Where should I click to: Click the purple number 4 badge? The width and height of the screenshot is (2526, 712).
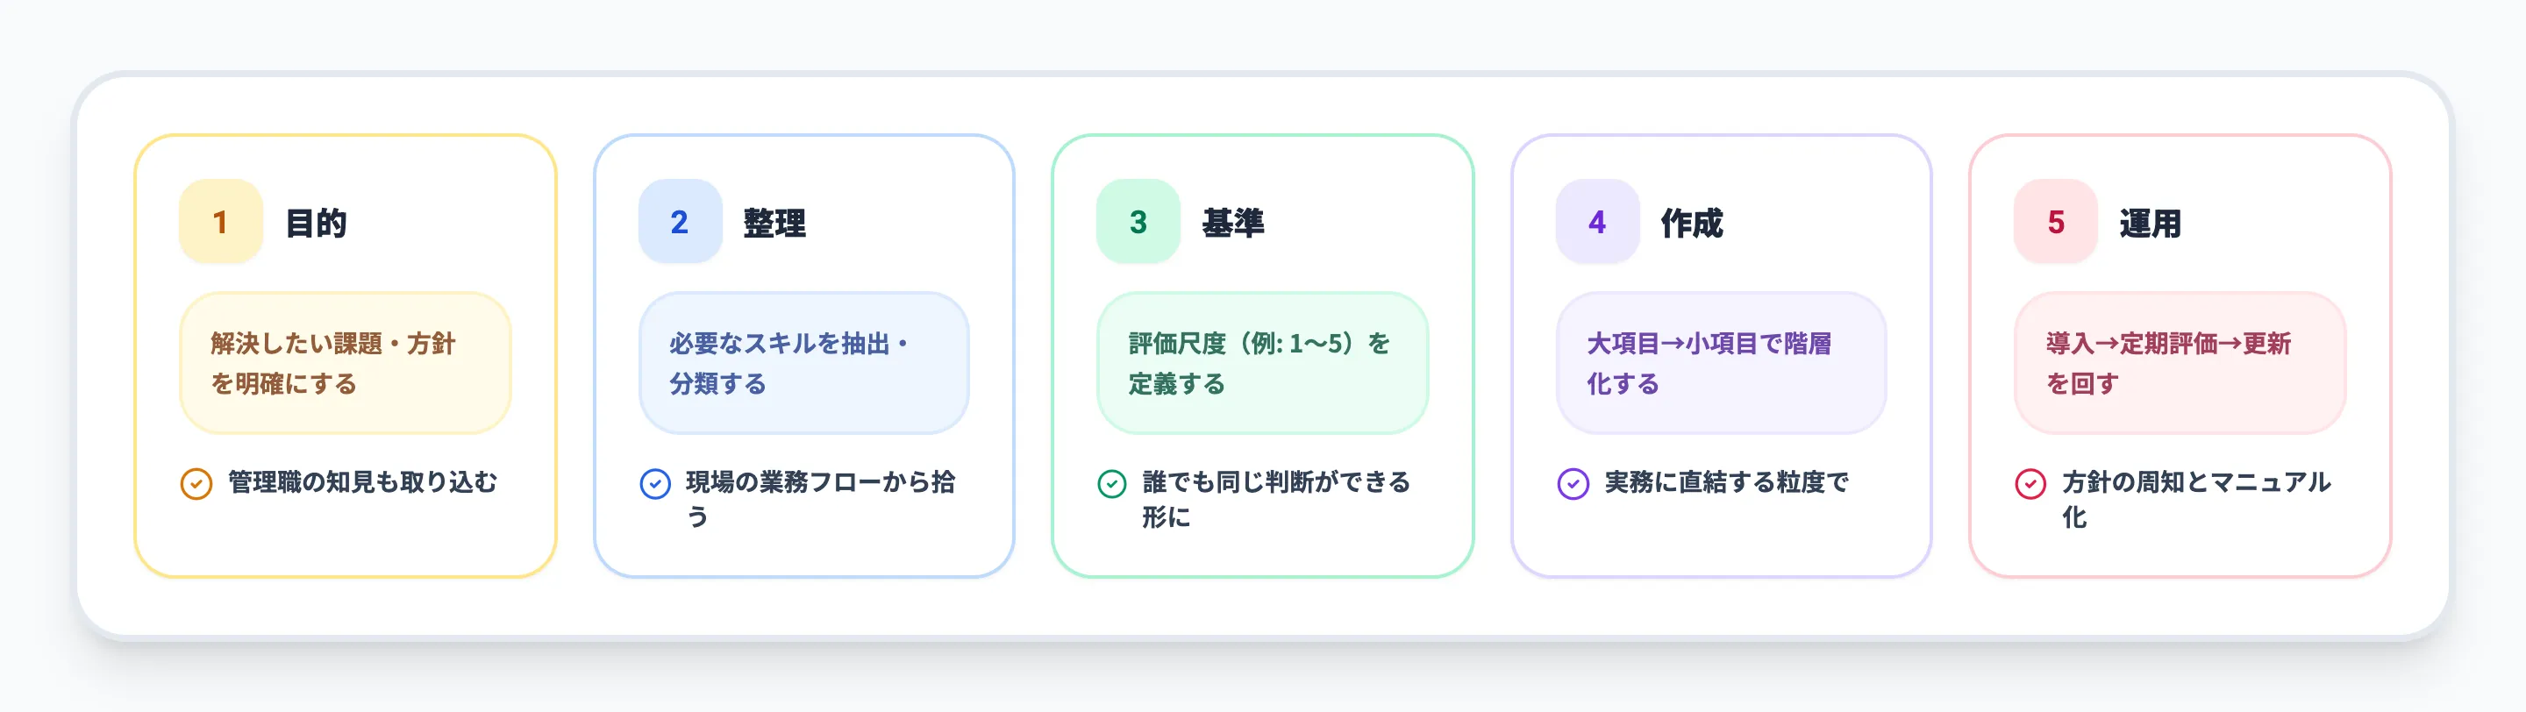1596,222
